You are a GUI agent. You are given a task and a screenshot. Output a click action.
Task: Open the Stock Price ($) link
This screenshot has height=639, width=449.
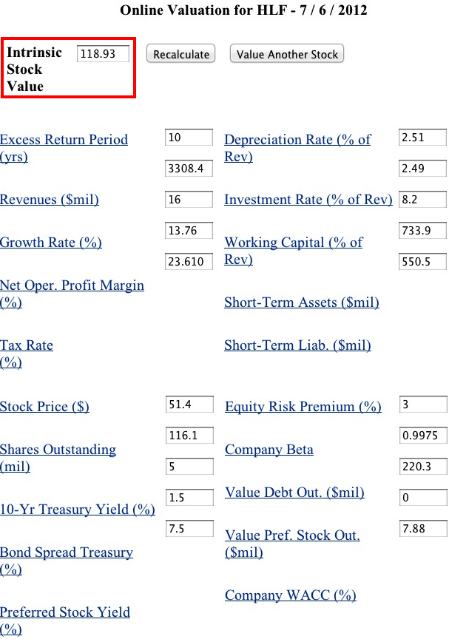(x=44, y=407)
